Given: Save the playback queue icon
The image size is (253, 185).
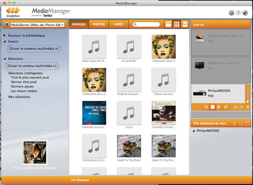Looking at the screenshot, I should coord(247,123).
